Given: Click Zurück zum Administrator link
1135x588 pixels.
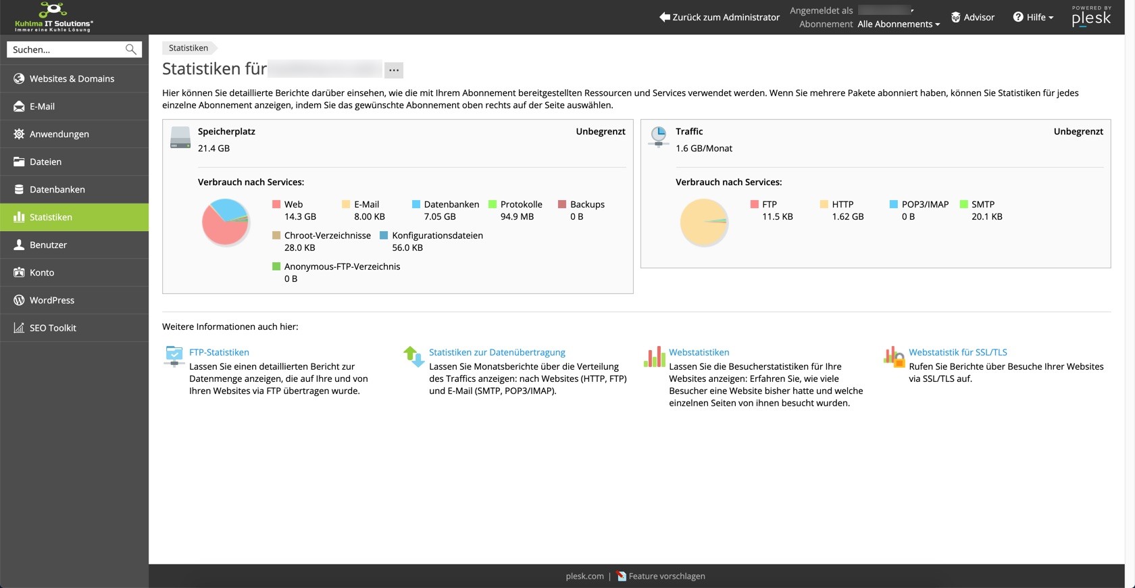Looking at the screenshot, I should pos(720,18).
